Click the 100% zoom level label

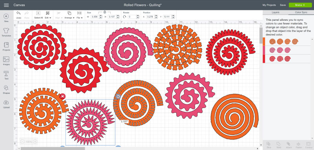29,142
